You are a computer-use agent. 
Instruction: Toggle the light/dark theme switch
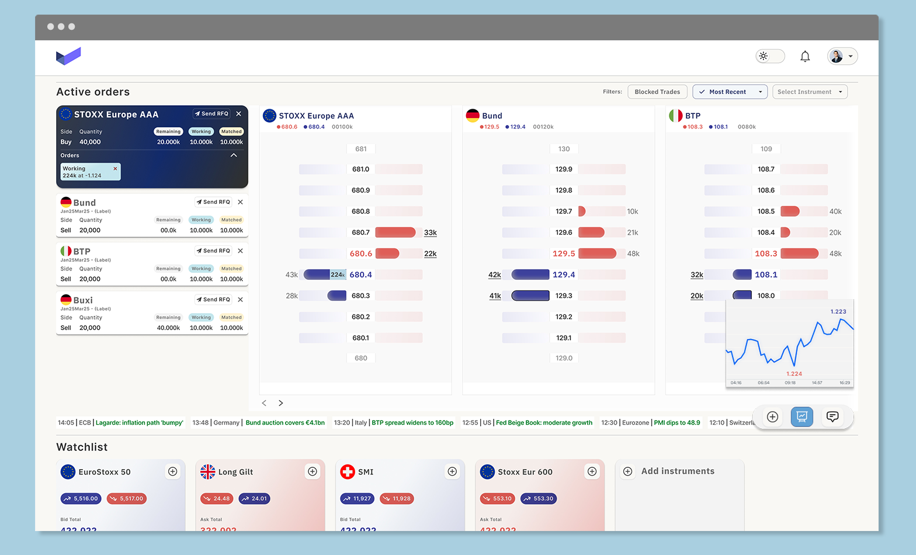pos(769,57)
